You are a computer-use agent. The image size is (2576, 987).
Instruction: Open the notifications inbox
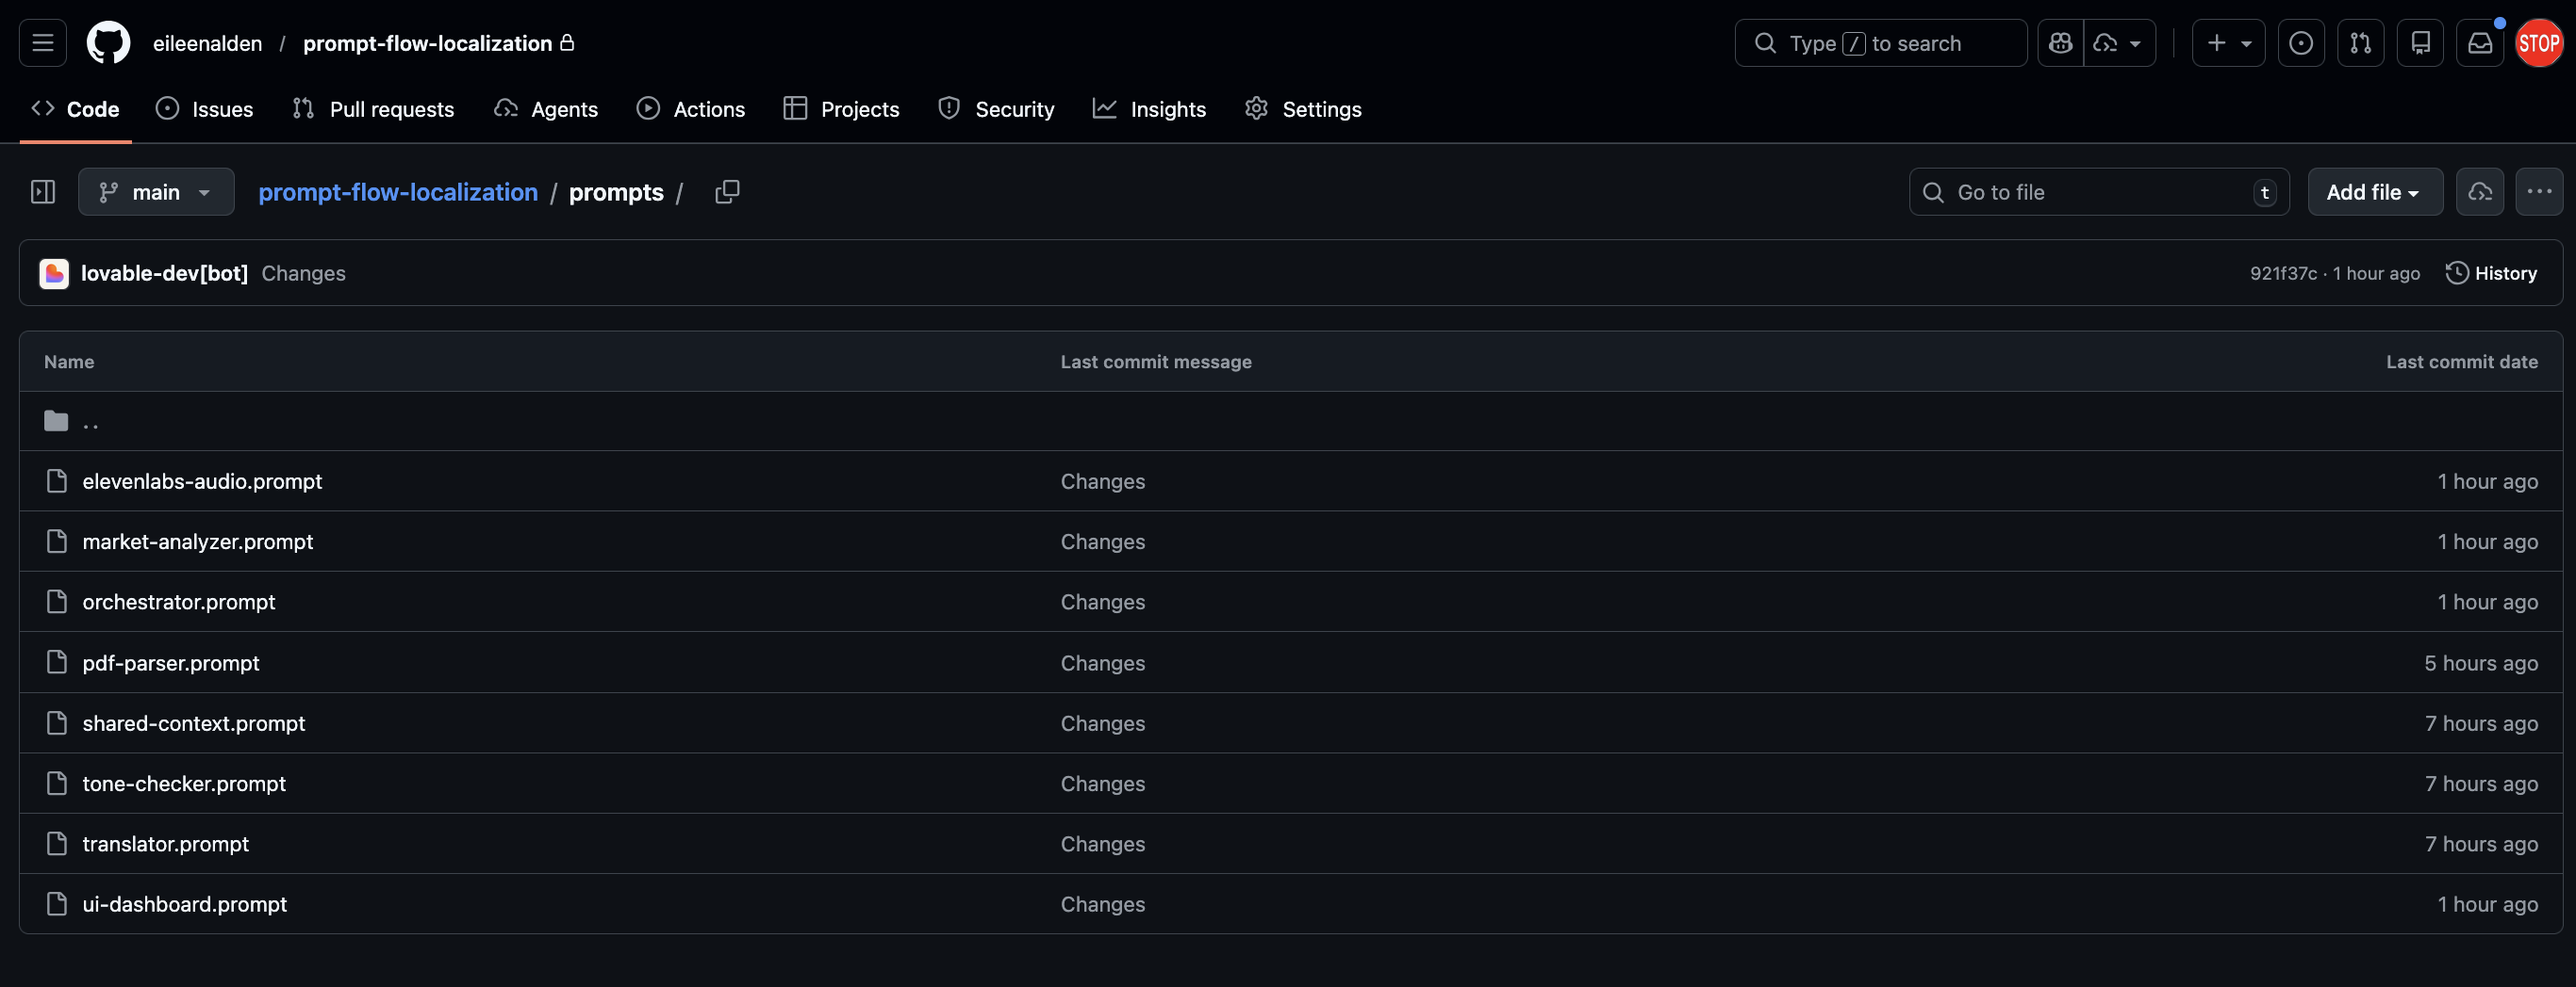(2480, 43)
